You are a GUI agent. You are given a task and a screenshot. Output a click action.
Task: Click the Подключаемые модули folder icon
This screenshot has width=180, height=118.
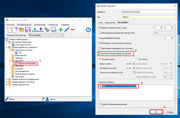(x=13, y=74)
